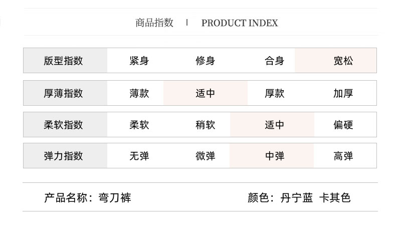
Task: Click the 弹力指数 row header
Action: [63, 156]
